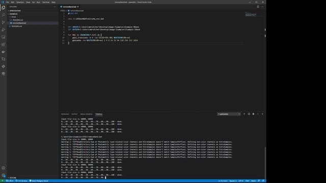The height and width of the screenshot is (183, 326).
Task: Open the Explorer view in activity bar
Action: coord(4,8)
